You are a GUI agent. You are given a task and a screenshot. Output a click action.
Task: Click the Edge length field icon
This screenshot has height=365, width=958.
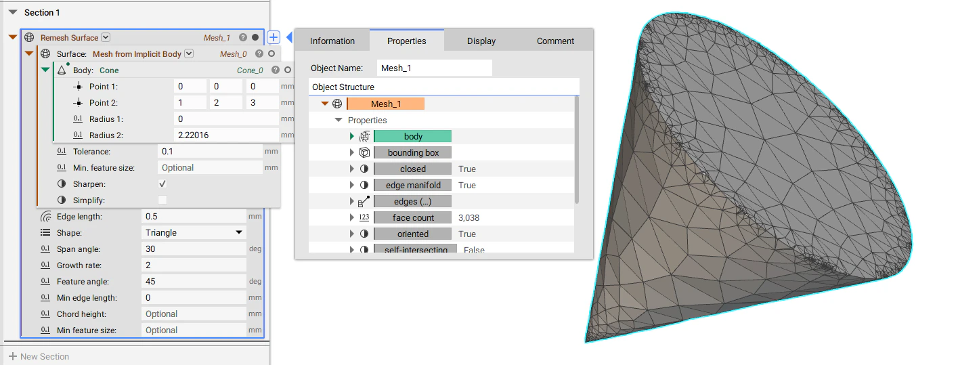45,217
